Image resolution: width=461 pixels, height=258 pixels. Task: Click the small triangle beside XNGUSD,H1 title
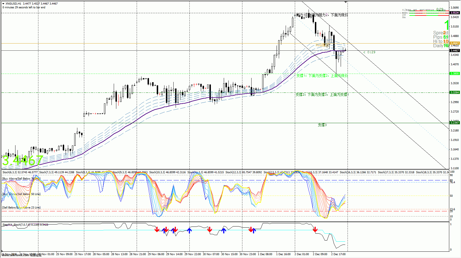3,4
